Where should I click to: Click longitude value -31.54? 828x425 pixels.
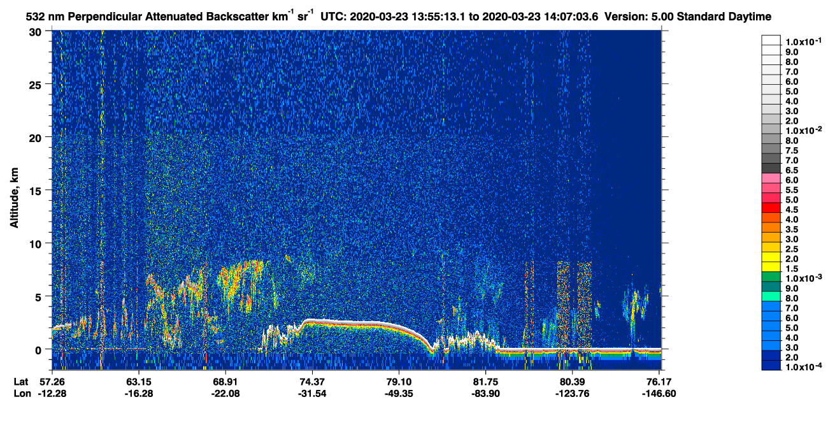tap(312, 394)
